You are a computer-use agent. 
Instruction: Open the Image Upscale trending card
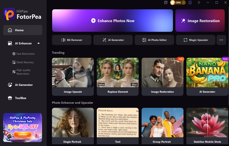(73, 77)
